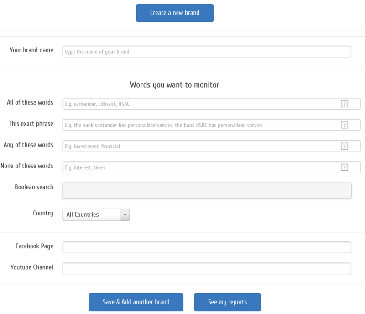Click the Words you want to monitor heading
365x314 pixels.
175,85
